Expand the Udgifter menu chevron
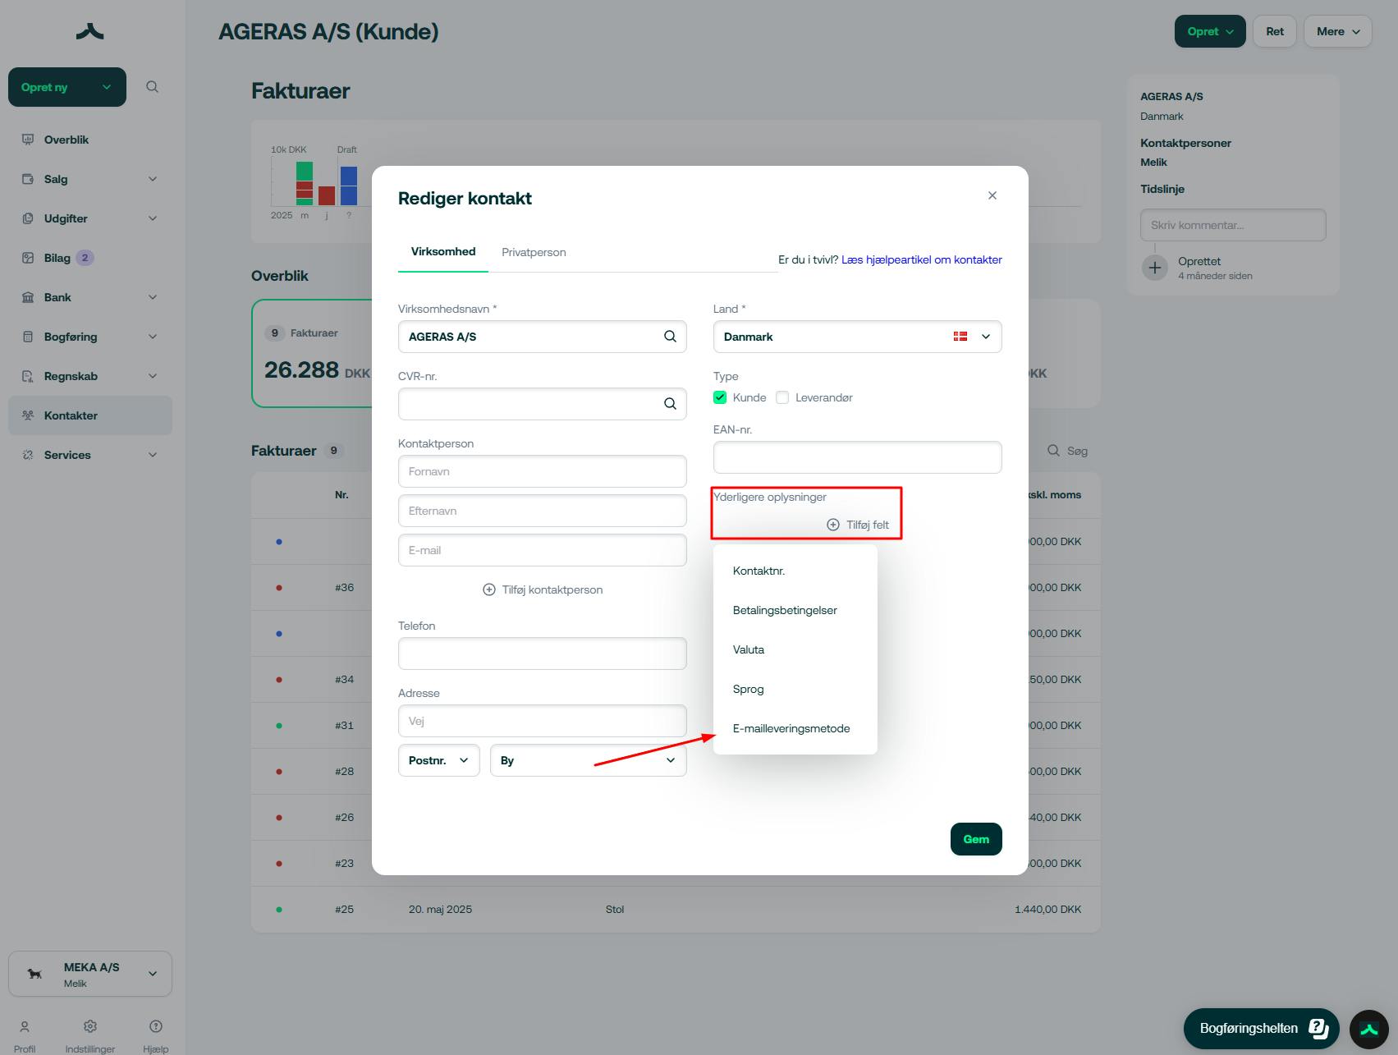1398x1055 pixels. 153,218
